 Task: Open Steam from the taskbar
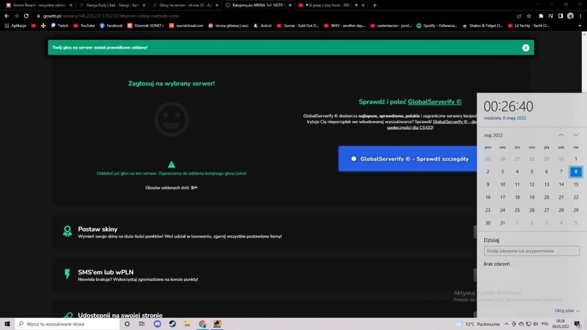click(x=172, y=324)
